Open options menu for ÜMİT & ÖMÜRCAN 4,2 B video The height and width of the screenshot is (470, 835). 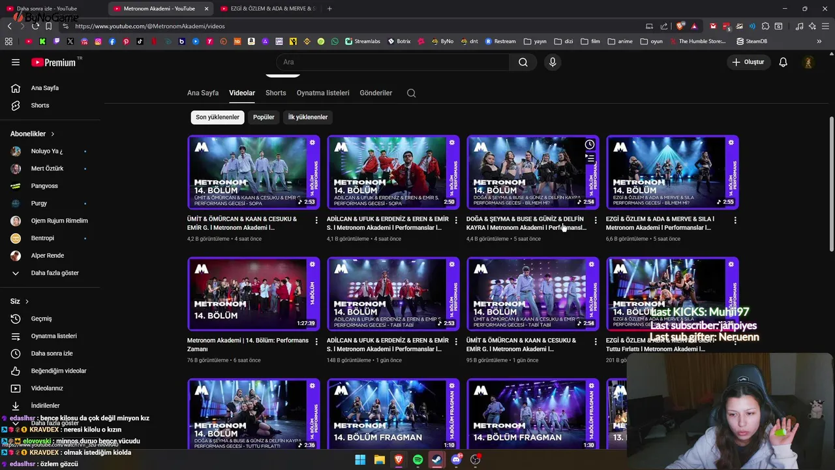coord(316,221)
